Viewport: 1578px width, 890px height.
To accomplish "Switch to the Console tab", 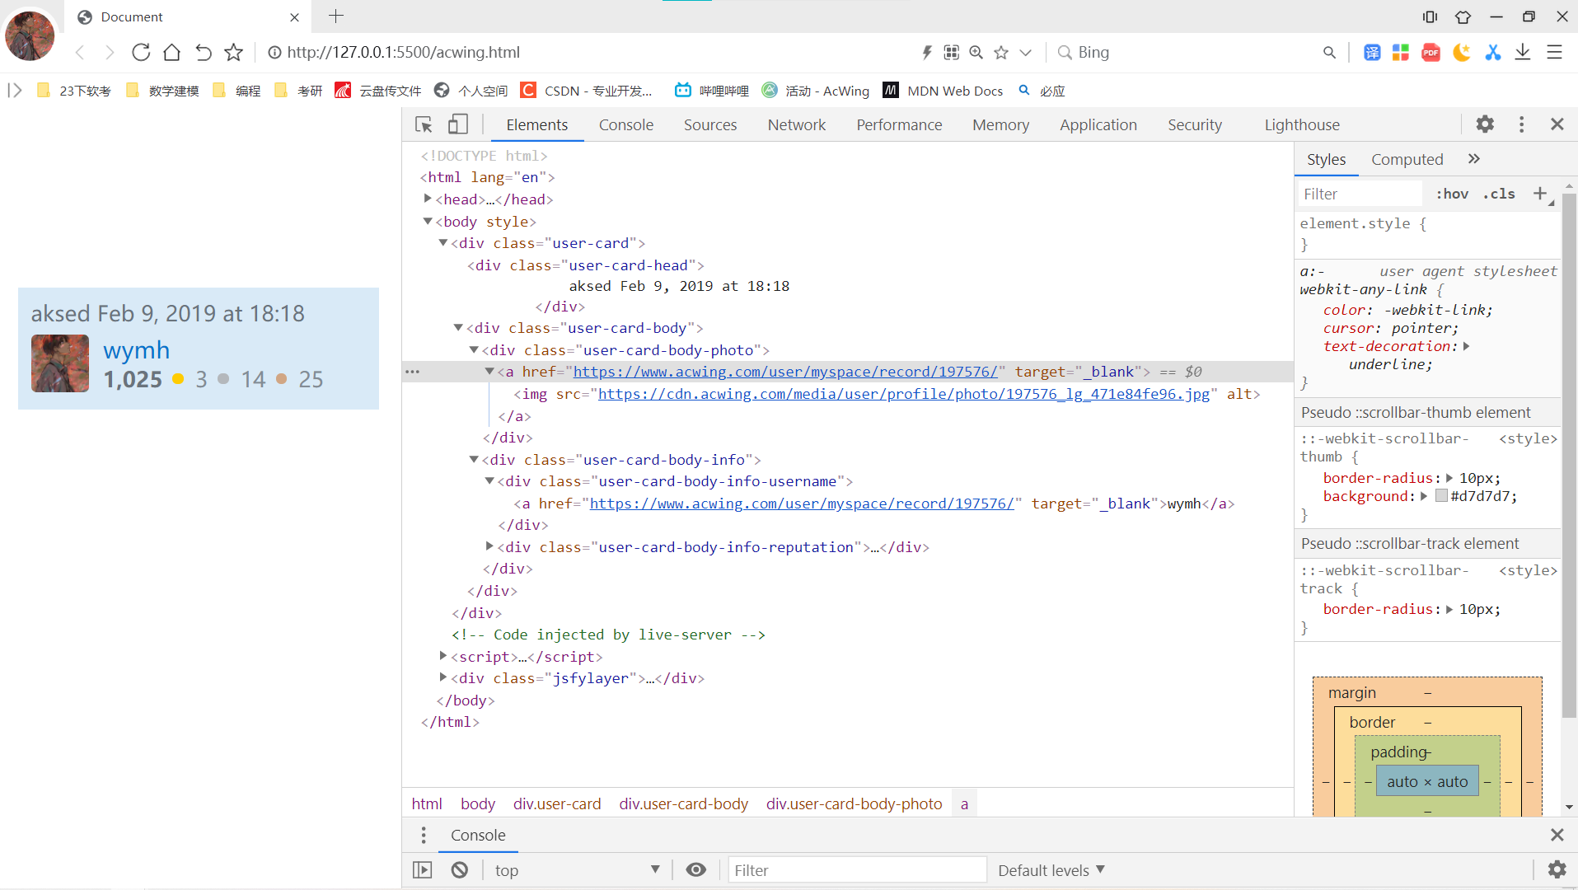I will pyautogui.click(x=626, y=124).
